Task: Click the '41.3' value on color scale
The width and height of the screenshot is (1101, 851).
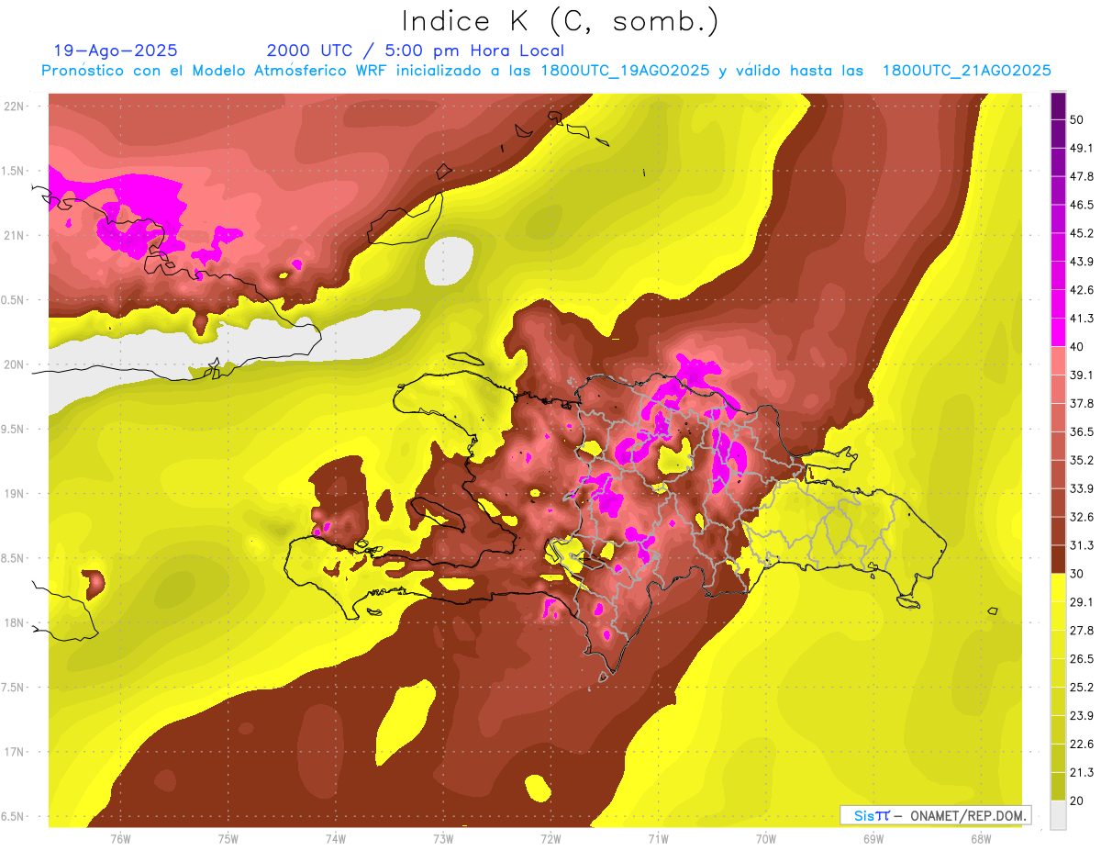Action: tap(1082, 319)
